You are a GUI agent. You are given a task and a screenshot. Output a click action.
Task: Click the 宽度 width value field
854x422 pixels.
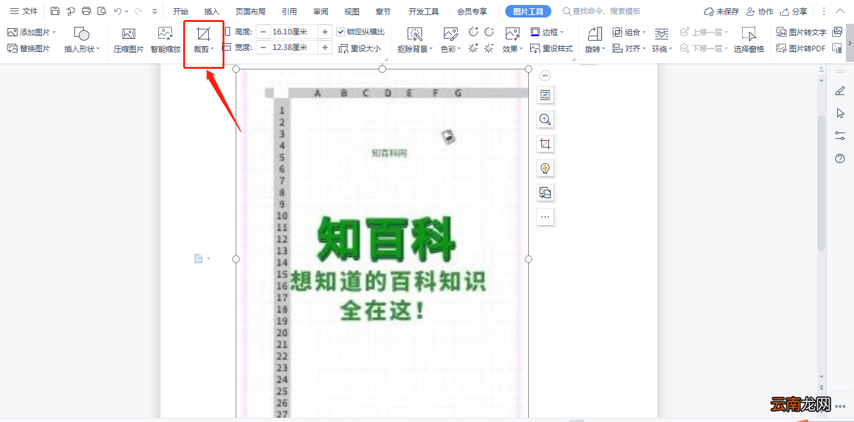tap(294, 48)
